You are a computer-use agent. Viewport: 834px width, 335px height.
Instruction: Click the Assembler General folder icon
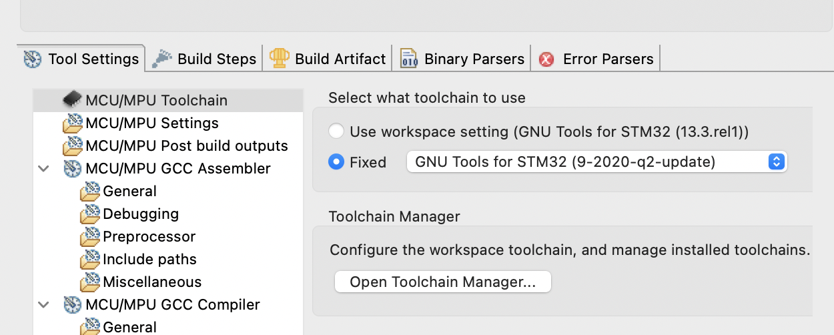pyautogui.click(x=90, y=192)
